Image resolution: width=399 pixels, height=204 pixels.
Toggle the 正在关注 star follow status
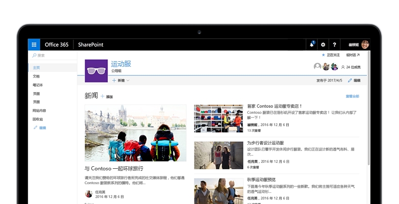[323, 55]
